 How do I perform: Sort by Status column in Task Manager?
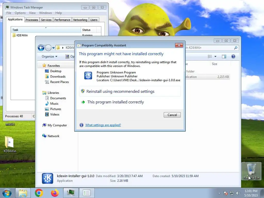click(x=89, y=30)
